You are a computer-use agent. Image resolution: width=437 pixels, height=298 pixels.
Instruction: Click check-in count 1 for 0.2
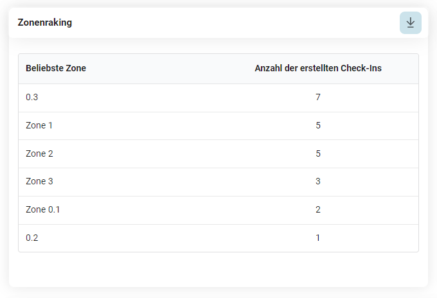pos(318,238)
